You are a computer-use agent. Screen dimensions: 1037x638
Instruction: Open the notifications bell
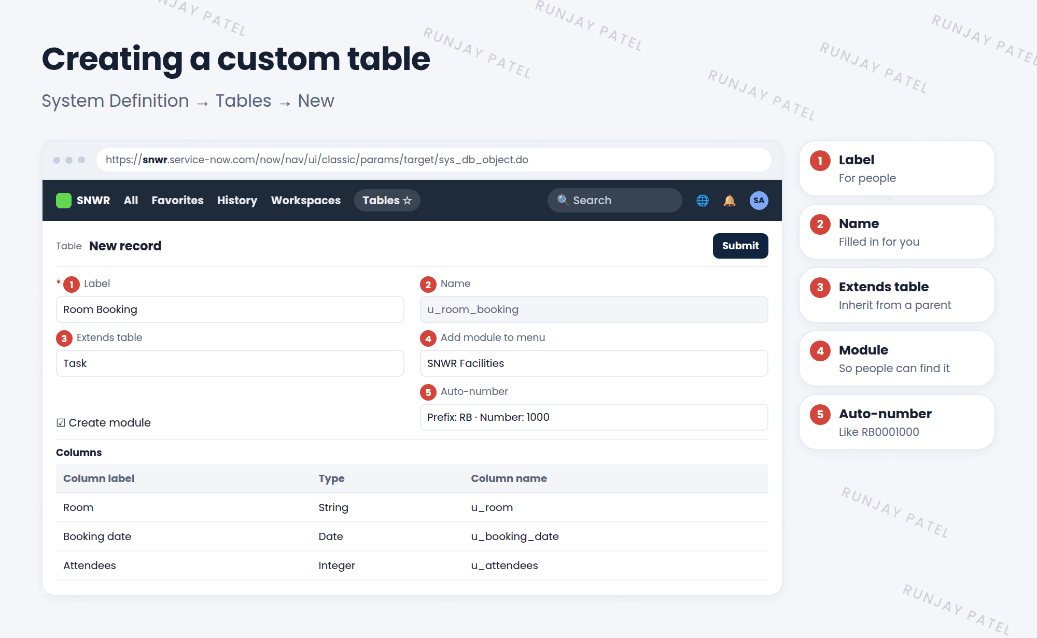730,201
